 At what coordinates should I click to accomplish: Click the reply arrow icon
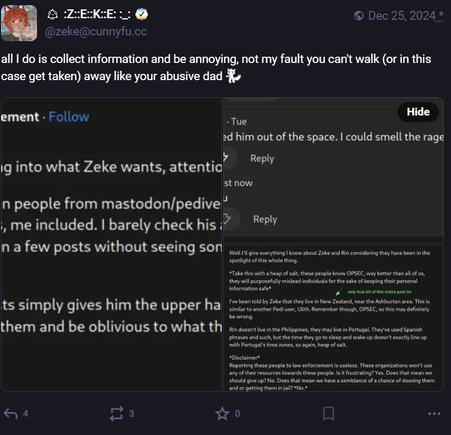(10, 414)
